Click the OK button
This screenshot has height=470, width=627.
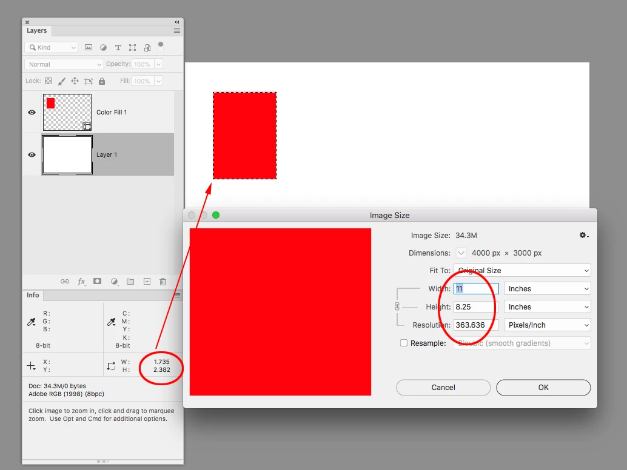click(x=543, y=388)
